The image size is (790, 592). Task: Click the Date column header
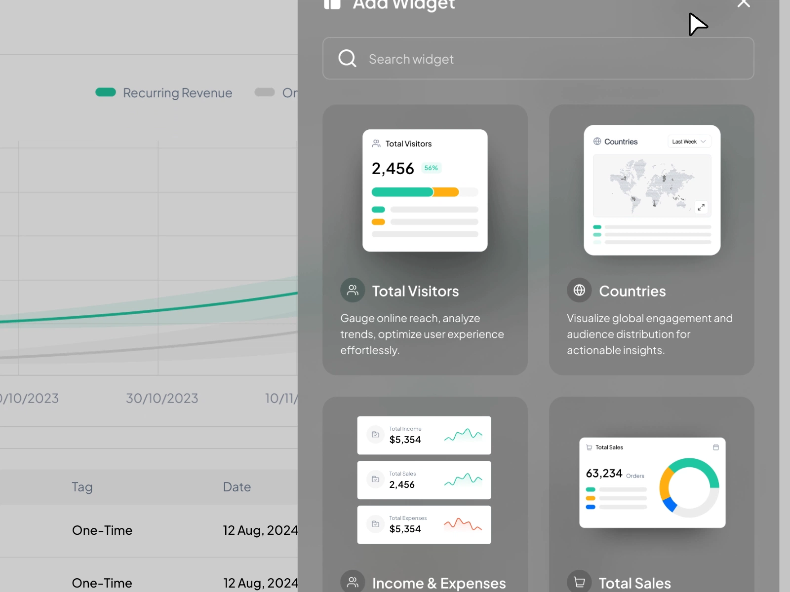[237, 487]
